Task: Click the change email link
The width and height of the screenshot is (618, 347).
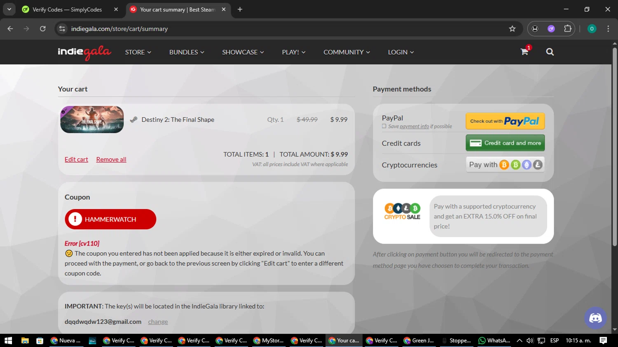Action: [x=158, y=322]
